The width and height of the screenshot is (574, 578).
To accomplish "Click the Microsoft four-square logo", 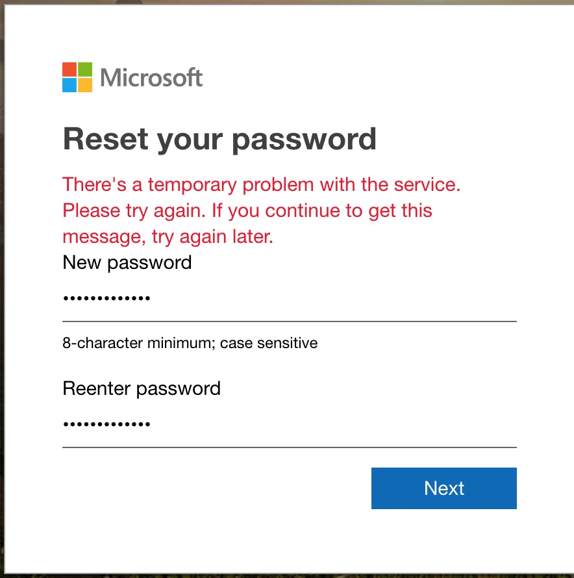I will pyautogui.click(x=77, y=77).
